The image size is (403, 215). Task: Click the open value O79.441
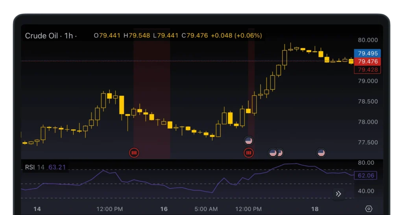click(107, 35)
